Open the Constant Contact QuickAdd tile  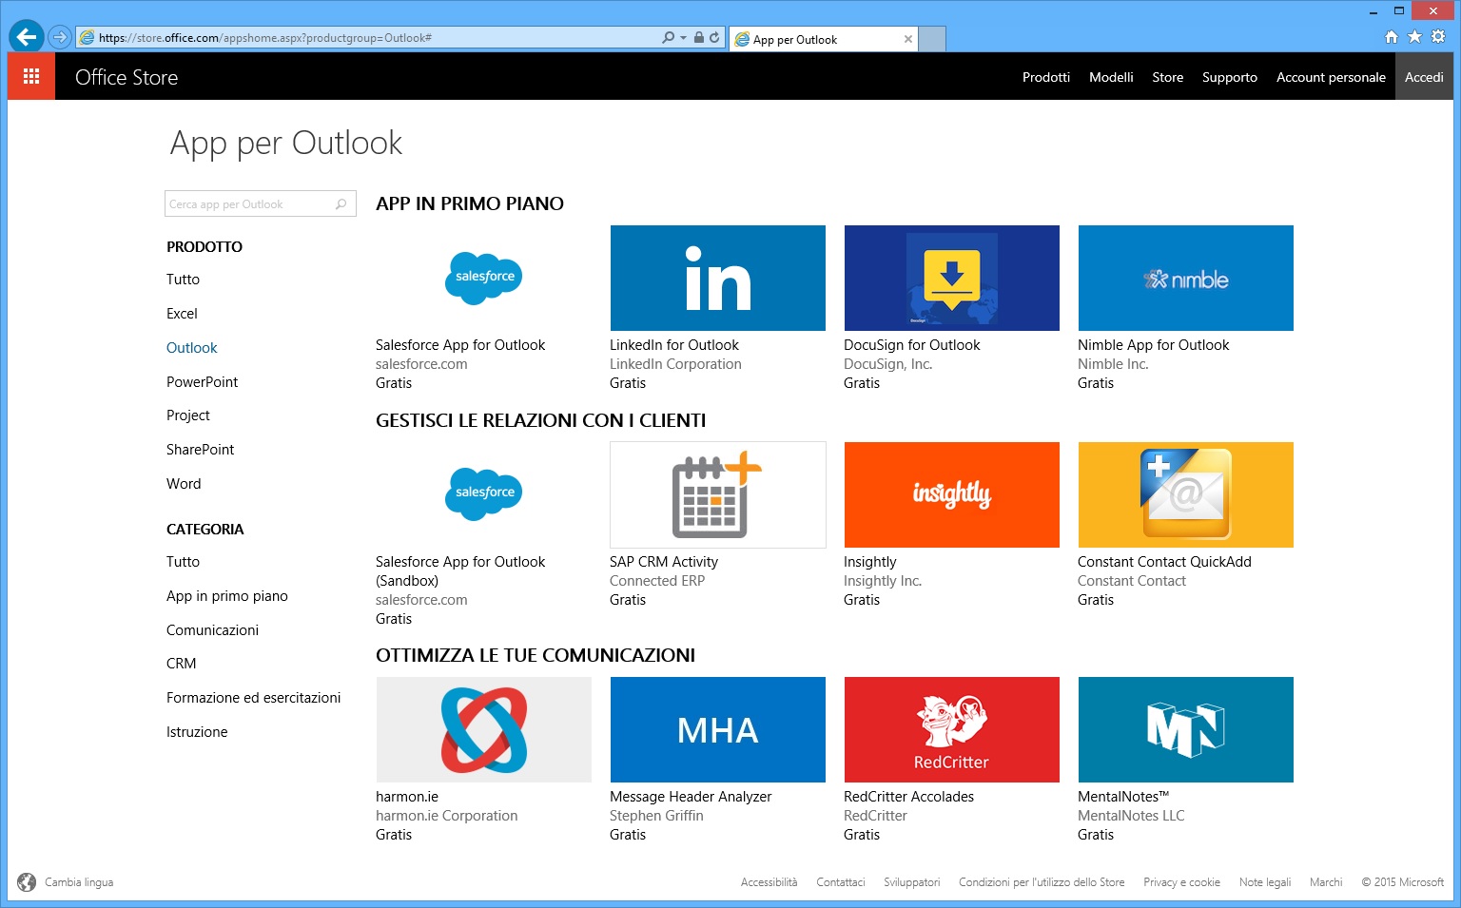pyautogui.click(x=1186, y=494)
